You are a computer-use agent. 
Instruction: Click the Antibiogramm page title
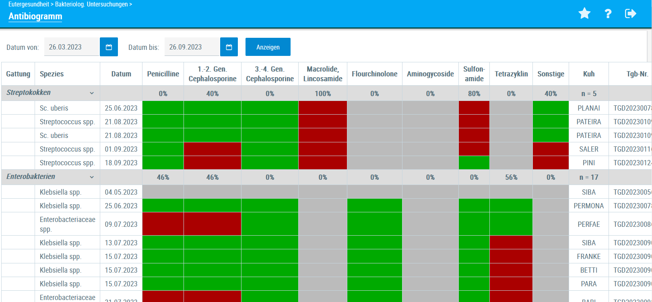click(35, 16)
